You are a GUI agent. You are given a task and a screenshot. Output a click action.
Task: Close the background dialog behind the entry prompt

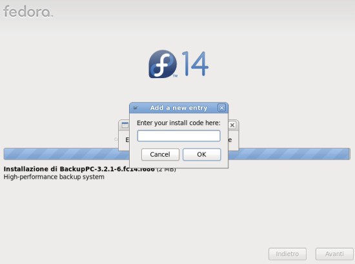coord(232,125)
